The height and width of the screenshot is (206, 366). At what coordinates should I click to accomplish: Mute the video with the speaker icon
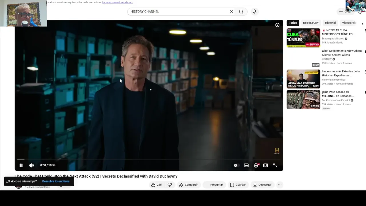coord(31,165)
